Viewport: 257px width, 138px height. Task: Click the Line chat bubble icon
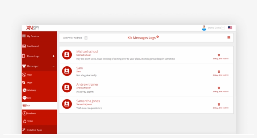(x=24, y=98)
